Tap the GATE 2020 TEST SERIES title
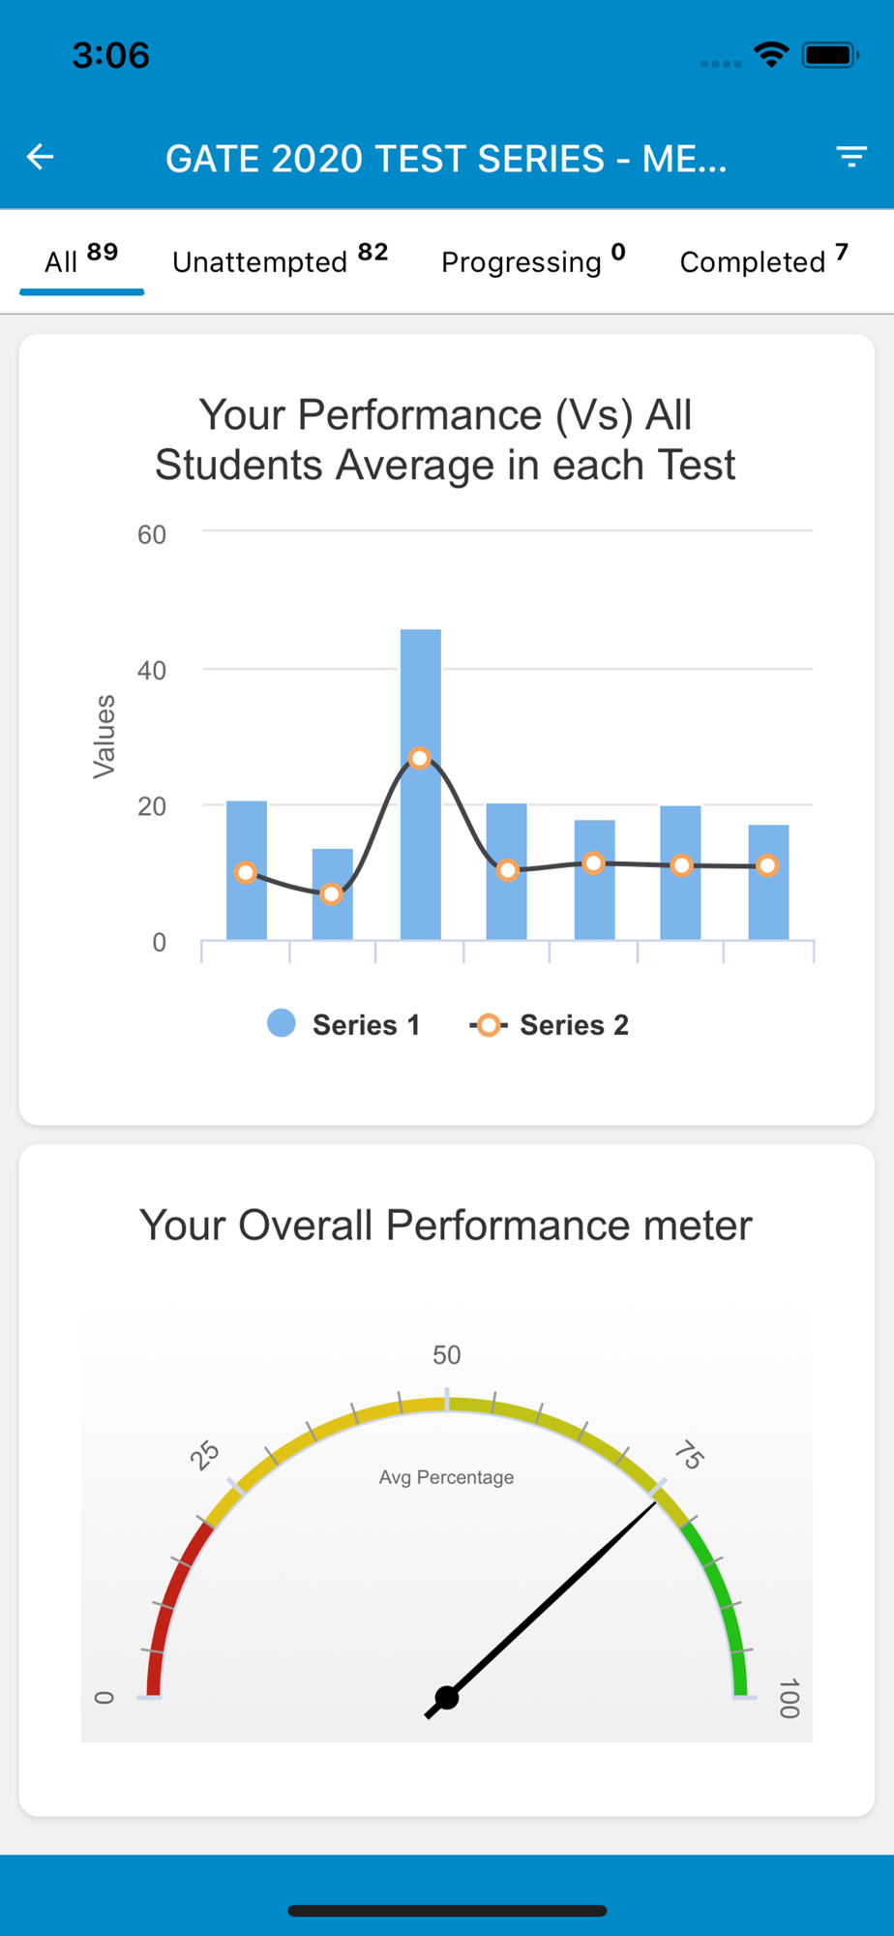Image resolution: width=894 pixels, height=1936 pixels. click(x=446, y=158)
